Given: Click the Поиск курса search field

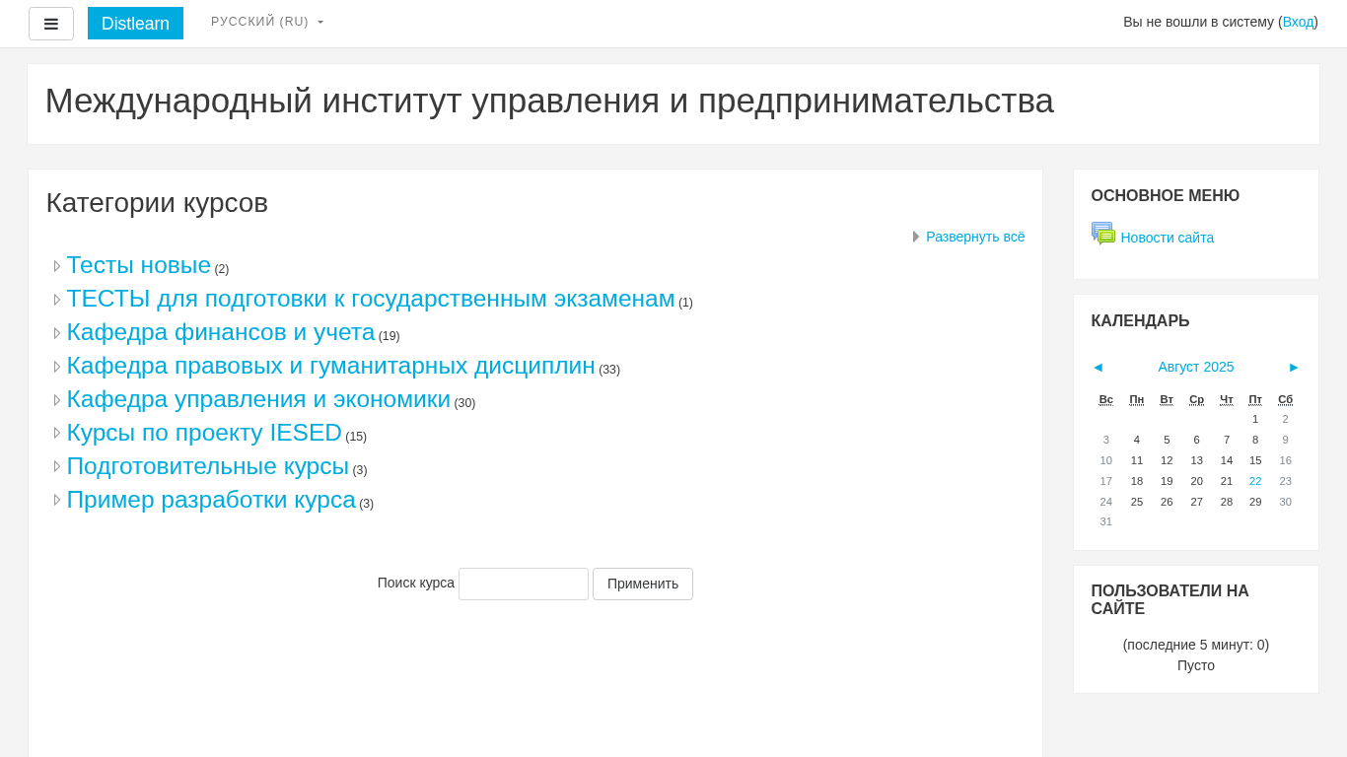Looking at the screenshot, I should [524, 584].
